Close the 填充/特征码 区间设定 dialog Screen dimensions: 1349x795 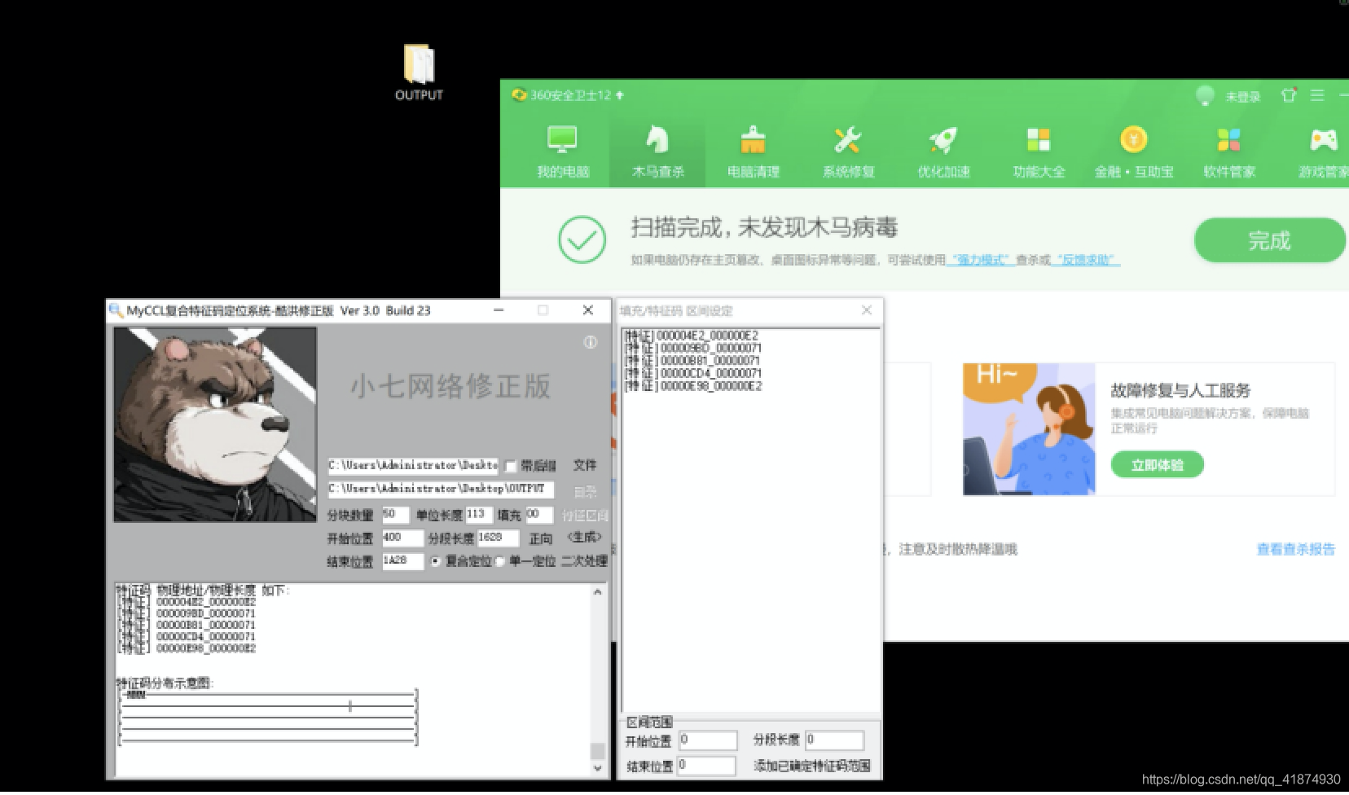867,310
